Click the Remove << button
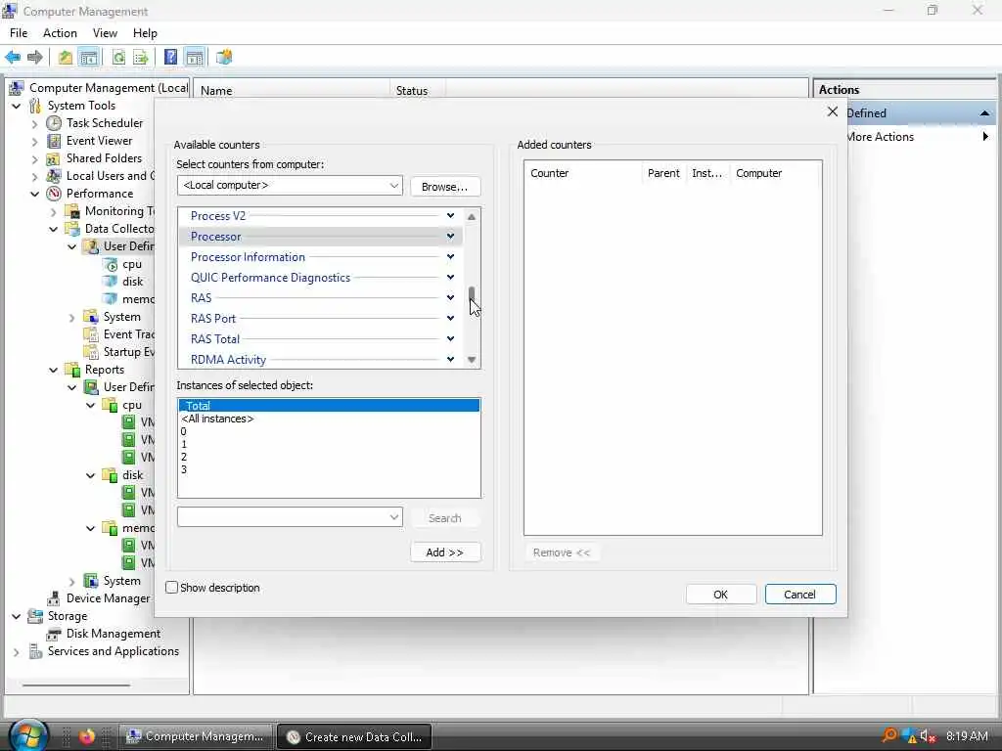 tap(562, 552)
